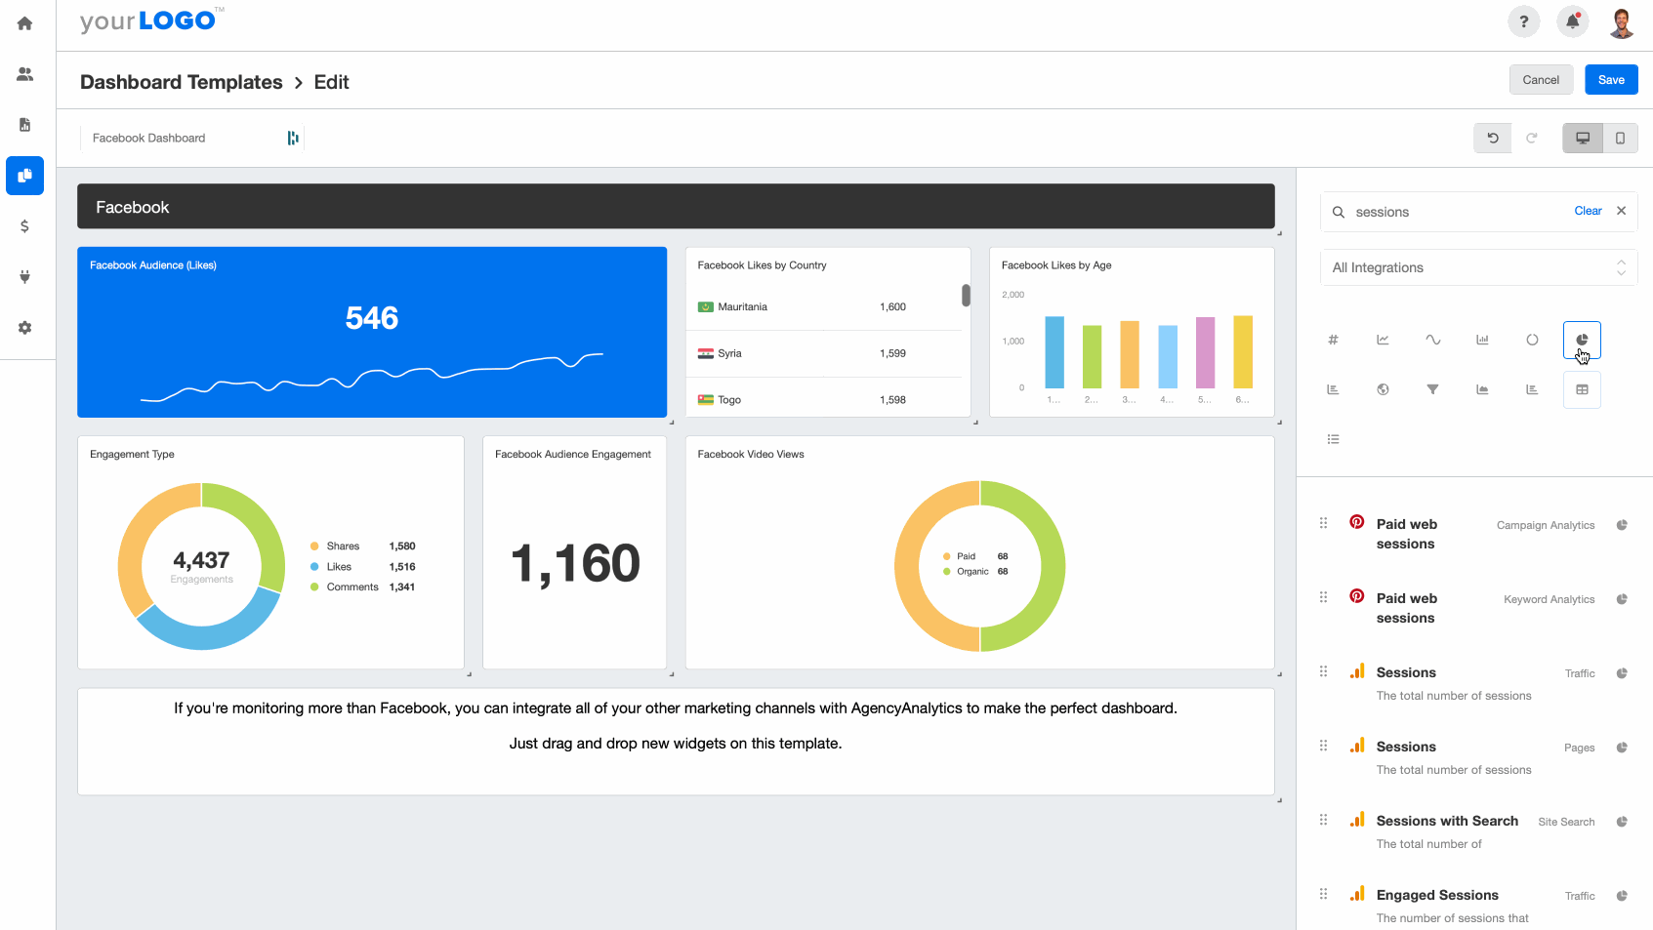1653x930 pixels.
Task: Select the globe map widget type
Action: 1383,389
